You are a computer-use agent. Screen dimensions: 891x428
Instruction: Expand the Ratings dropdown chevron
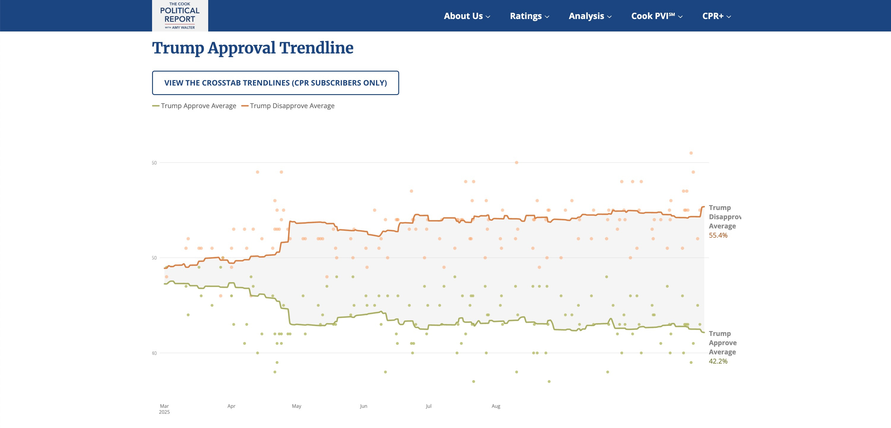coord(547,17)
